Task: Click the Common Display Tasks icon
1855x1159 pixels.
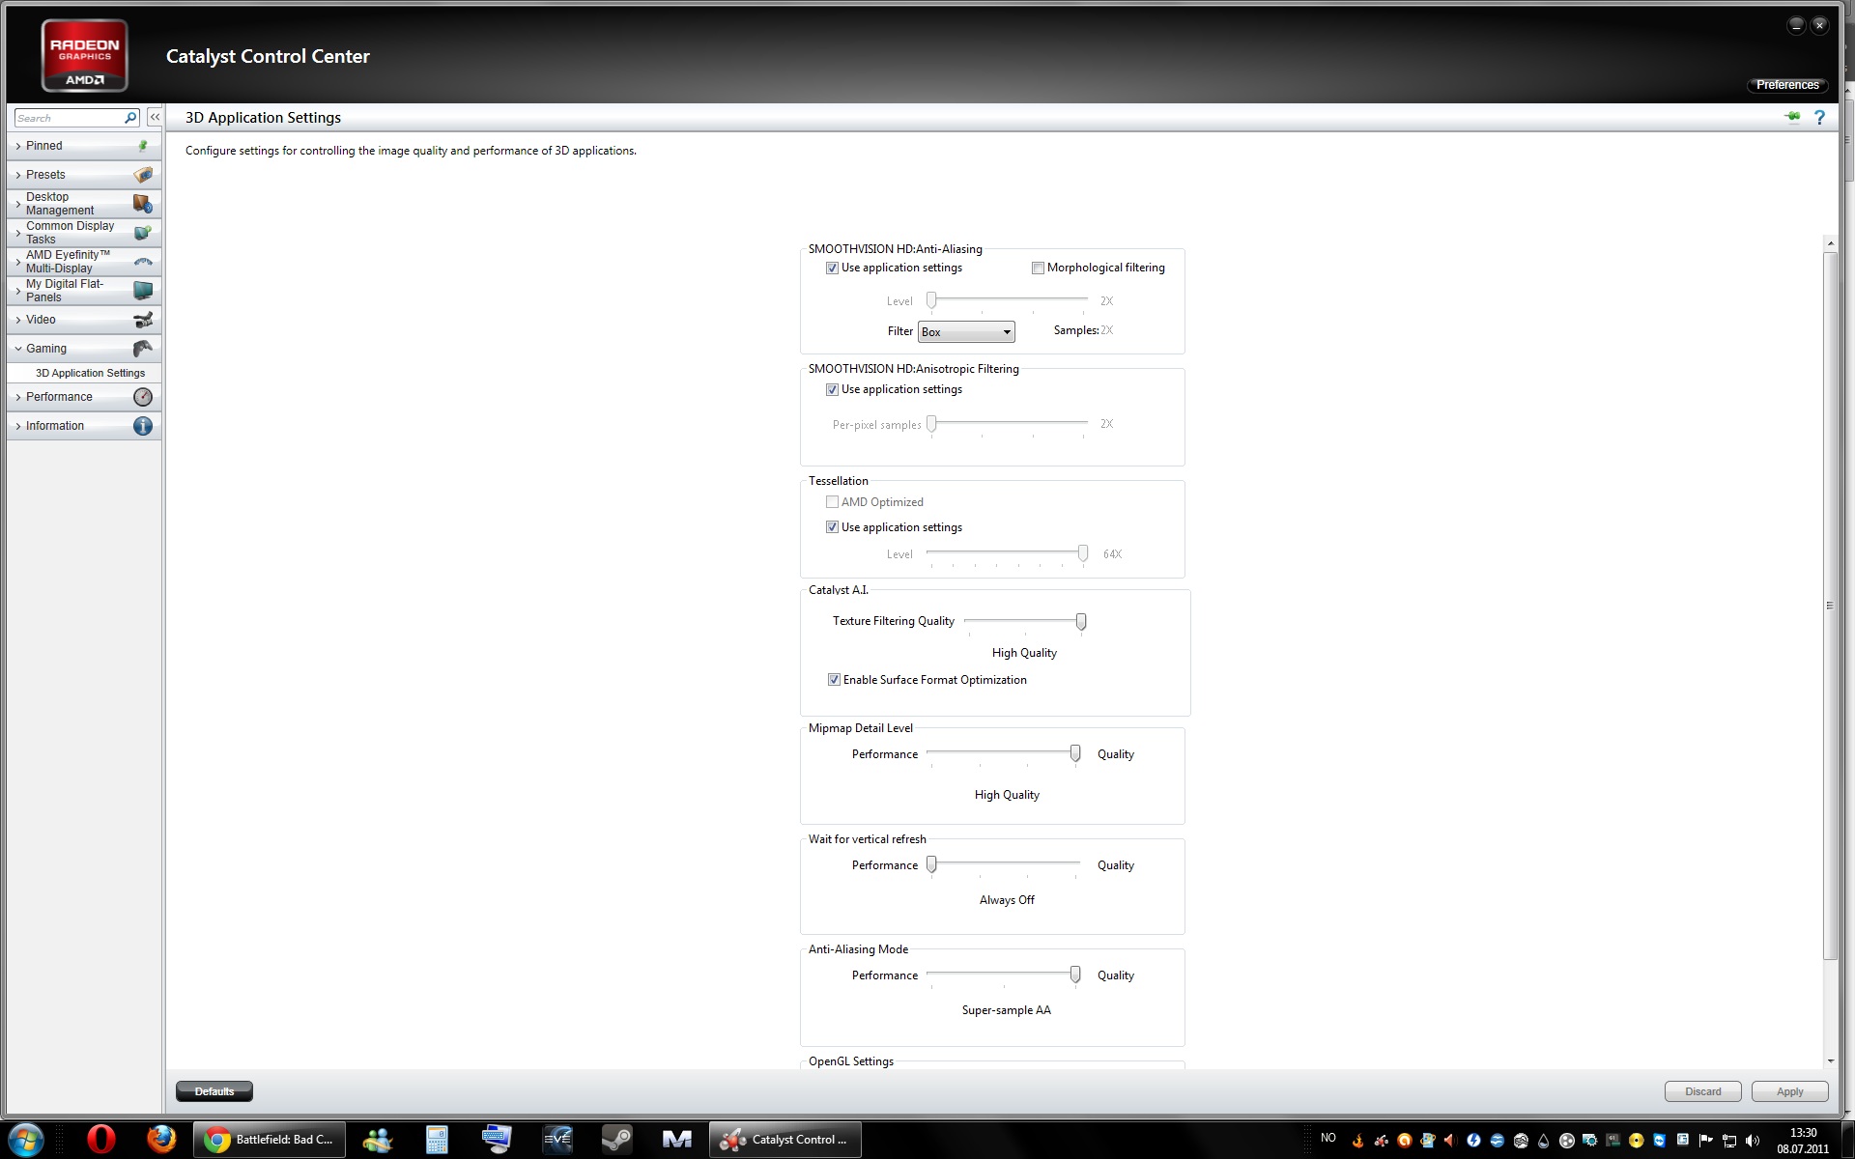Action: coord(143,233)
